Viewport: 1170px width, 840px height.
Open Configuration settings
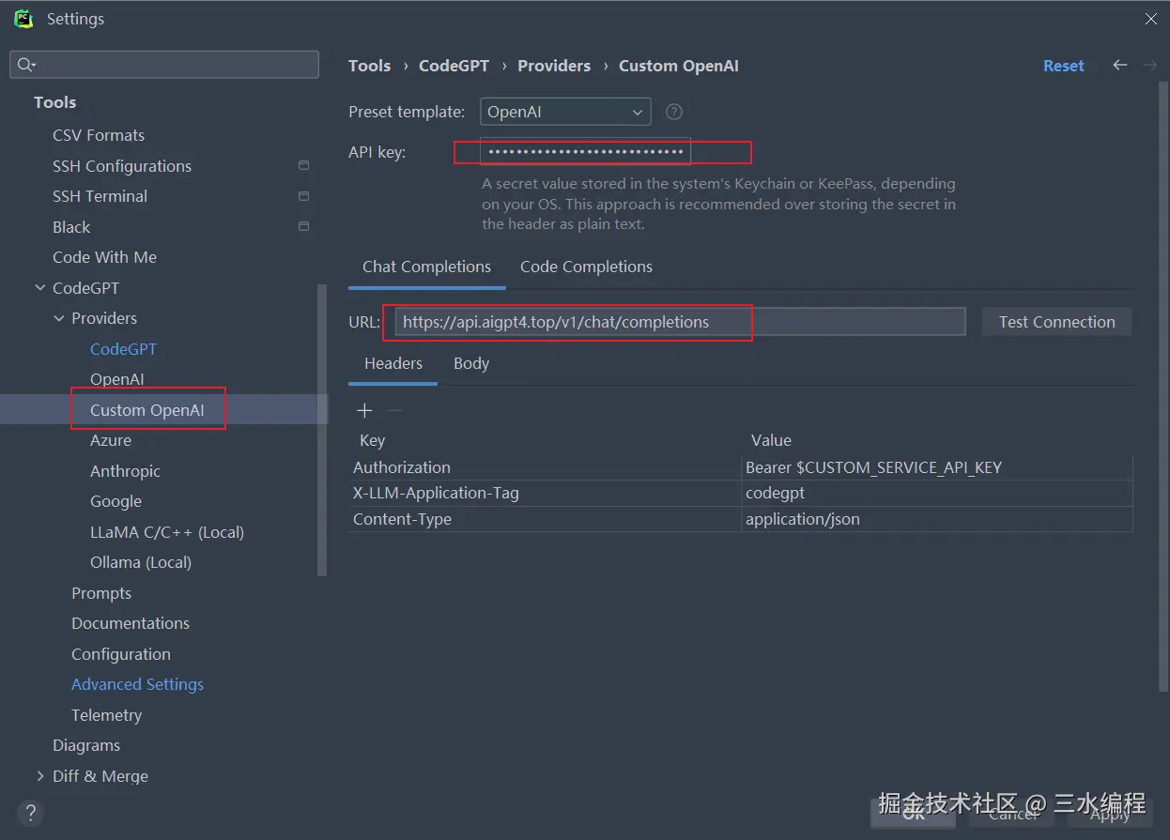(121, 654)
